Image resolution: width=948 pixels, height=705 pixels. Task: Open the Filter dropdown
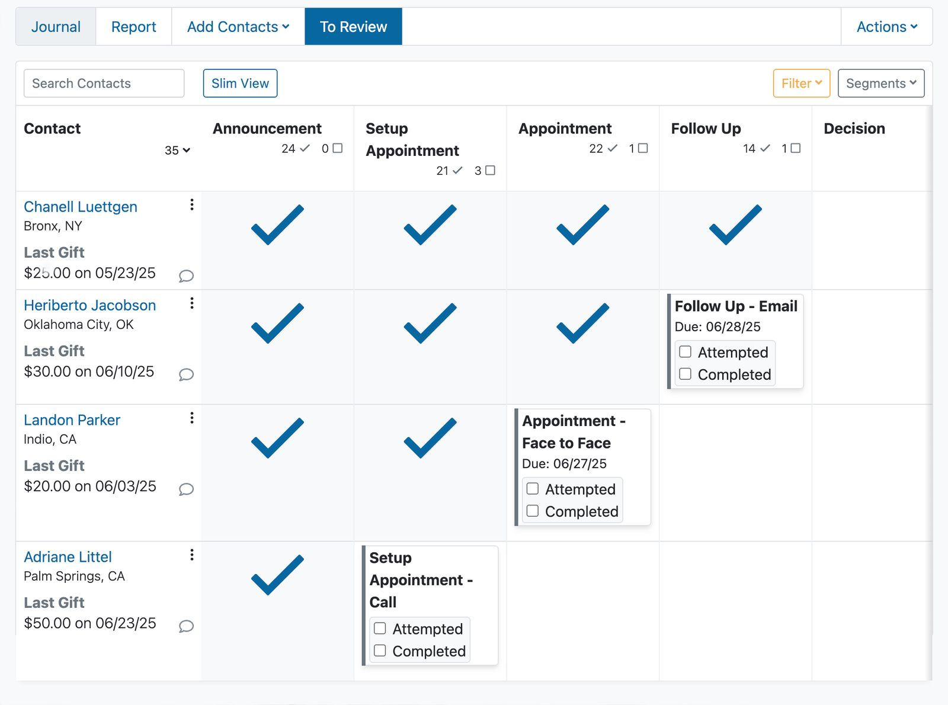801,83
